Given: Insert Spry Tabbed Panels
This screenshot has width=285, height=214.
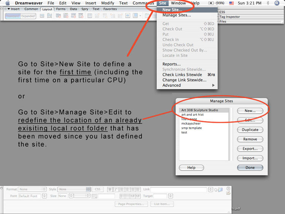Looking at the screenshot, I should (x=66, y=16).
